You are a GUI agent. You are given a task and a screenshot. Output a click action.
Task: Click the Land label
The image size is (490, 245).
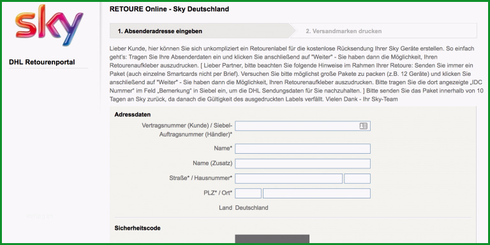226,208
